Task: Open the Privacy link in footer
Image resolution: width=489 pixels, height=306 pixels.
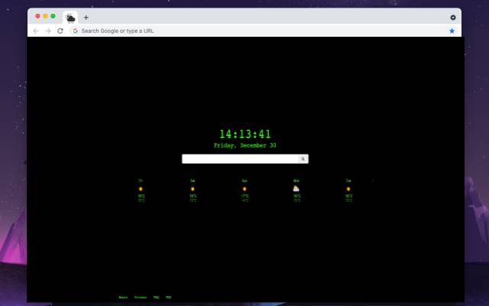Action: (141, 298)
